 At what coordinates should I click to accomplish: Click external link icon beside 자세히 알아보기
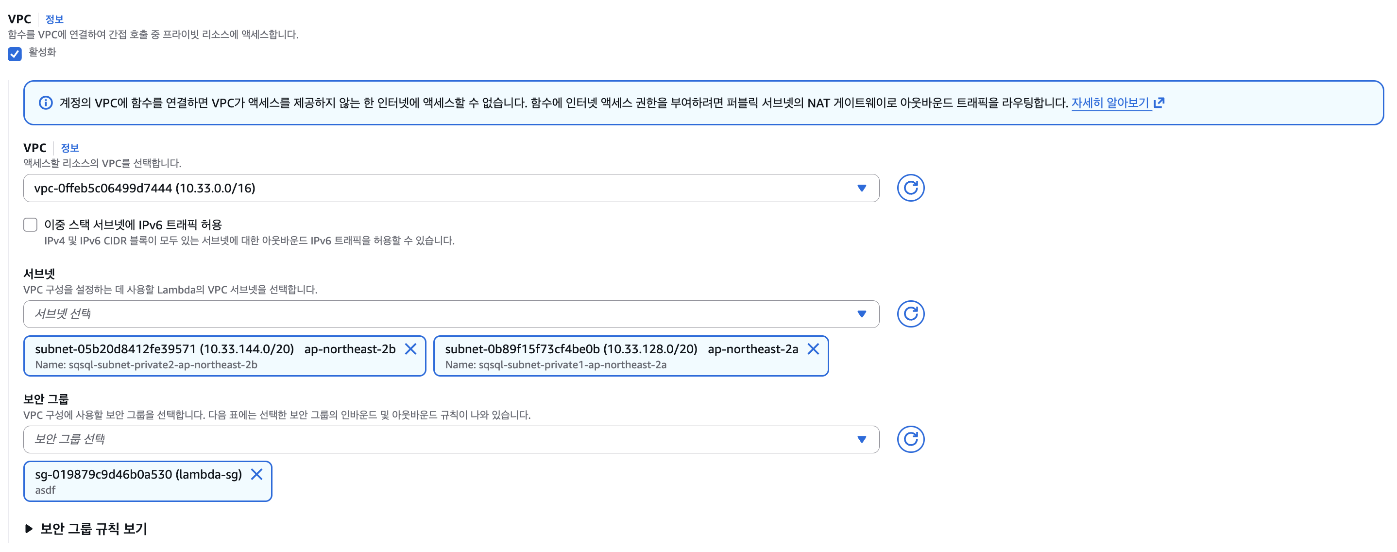1159,103
